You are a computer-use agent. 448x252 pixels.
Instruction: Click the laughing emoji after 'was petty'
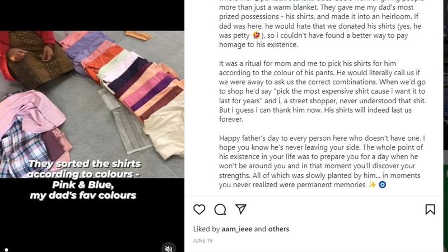256,35
